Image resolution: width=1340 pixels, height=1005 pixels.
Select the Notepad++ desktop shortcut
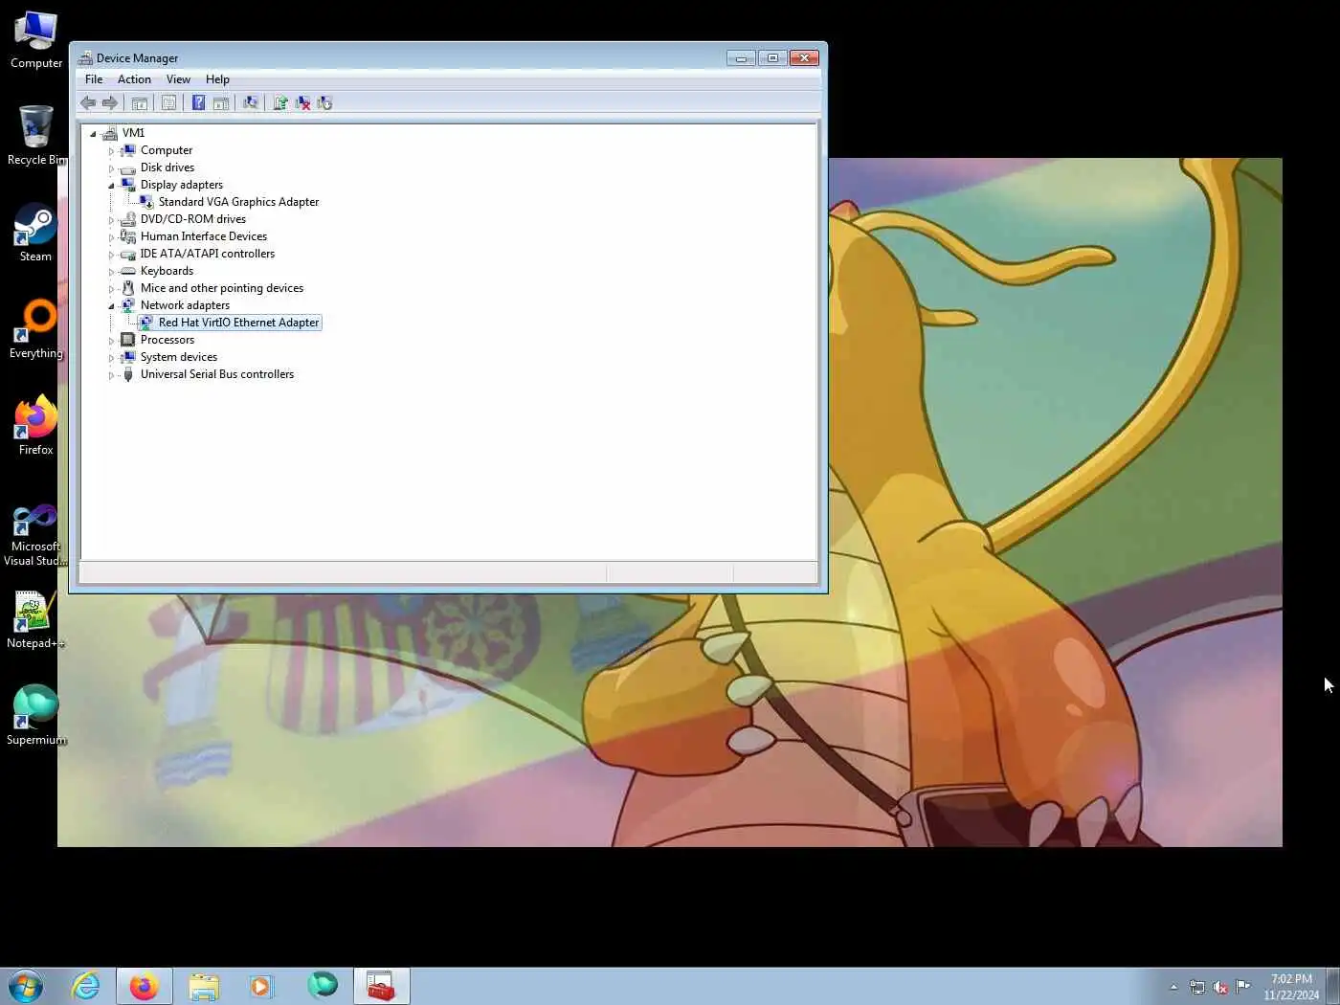click(x=35, y=620)
